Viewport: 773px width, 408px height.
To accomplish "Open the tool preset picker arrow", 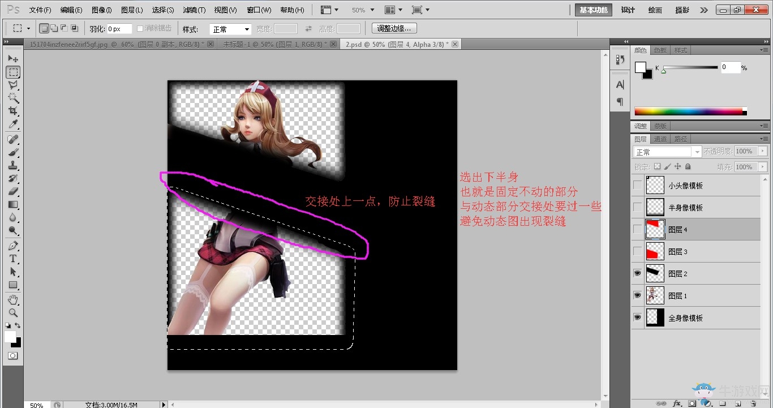I will tap(28, 28).
